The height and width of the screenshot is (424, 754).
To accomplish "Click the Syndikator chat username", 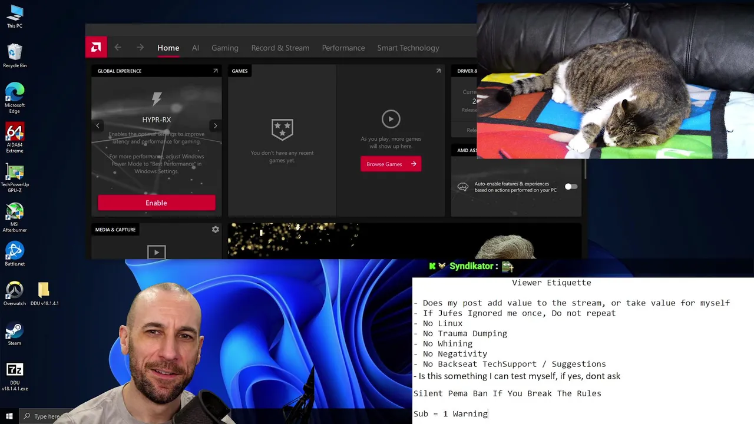I will coord(471,266).
